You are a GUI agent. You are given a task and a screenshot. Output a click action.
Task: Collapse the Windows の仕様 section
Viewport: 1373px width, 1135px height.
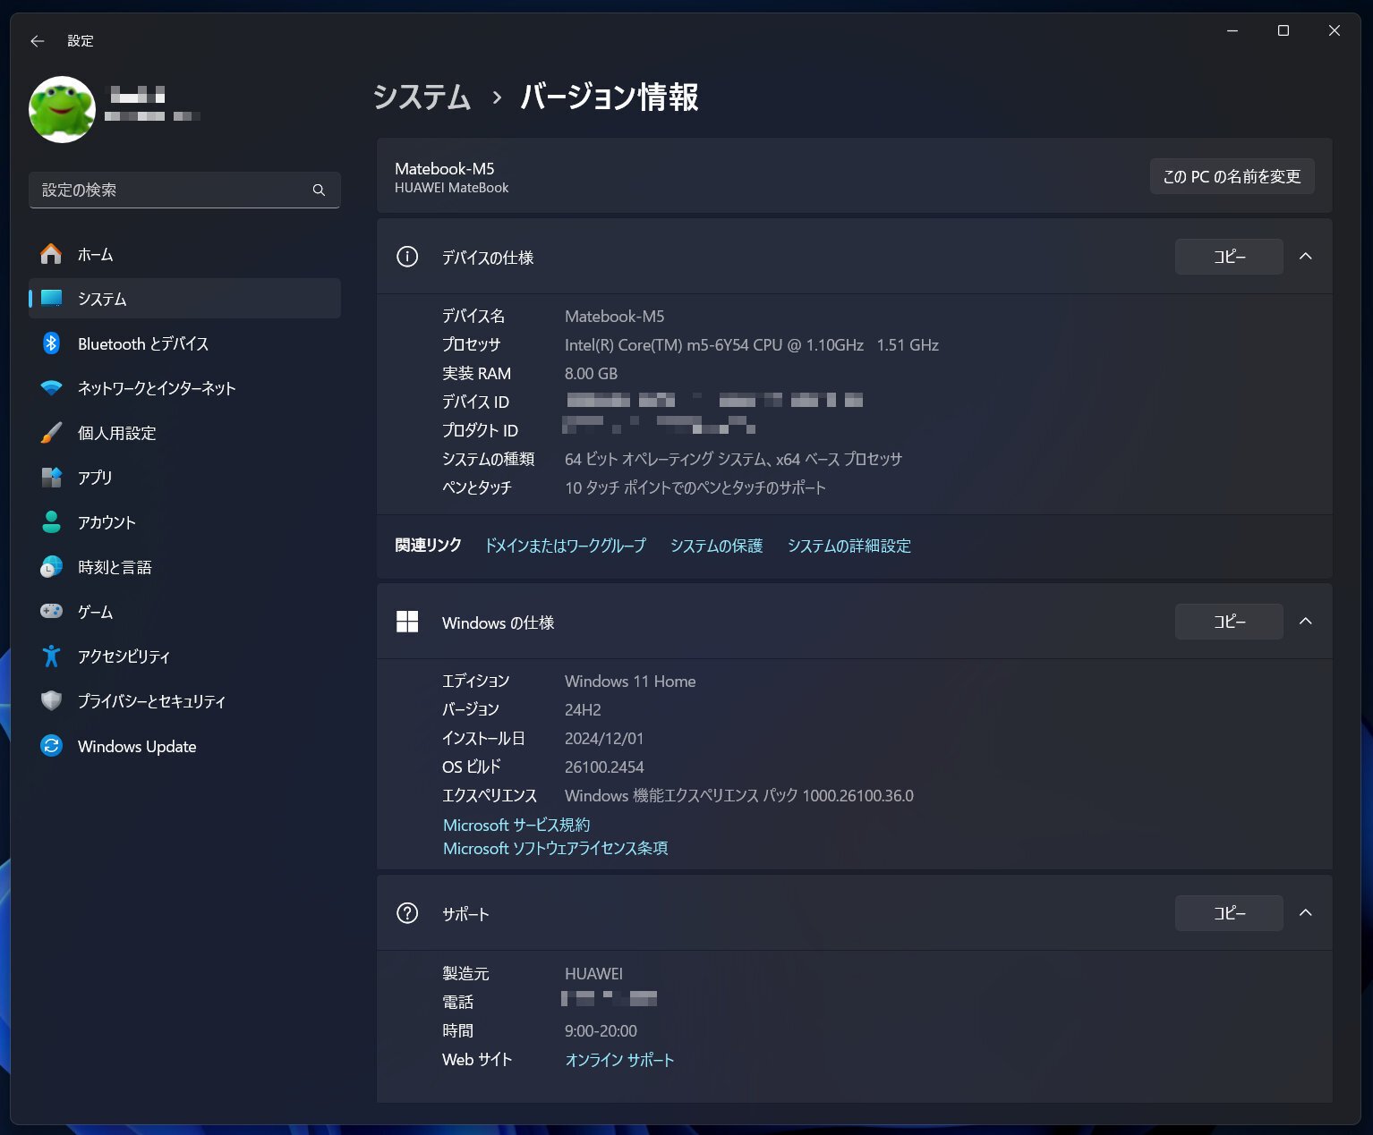tap(1306, 622)
